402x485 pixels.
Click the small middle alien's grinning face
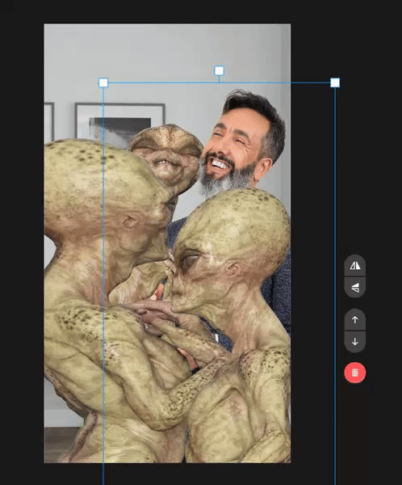pyautogui.click(x=167, y=156)
